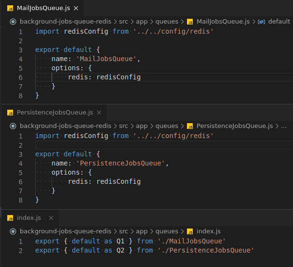Click the symbol icon before default breadcrumb

[x=261, y=22]
